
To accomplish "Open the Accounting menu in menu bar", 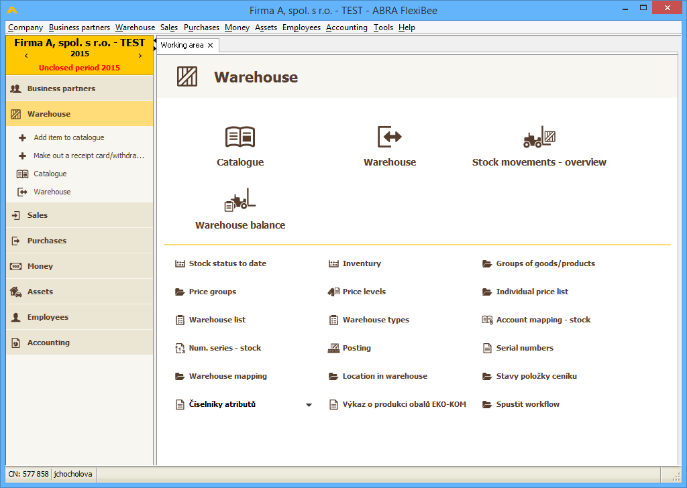I will pyautogui.click(x=347, y=27).
